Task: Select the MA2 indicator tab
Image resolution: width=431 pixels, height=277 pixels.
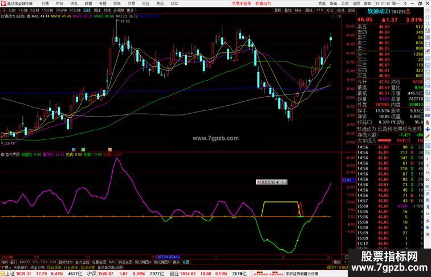Action: point(112,262)
